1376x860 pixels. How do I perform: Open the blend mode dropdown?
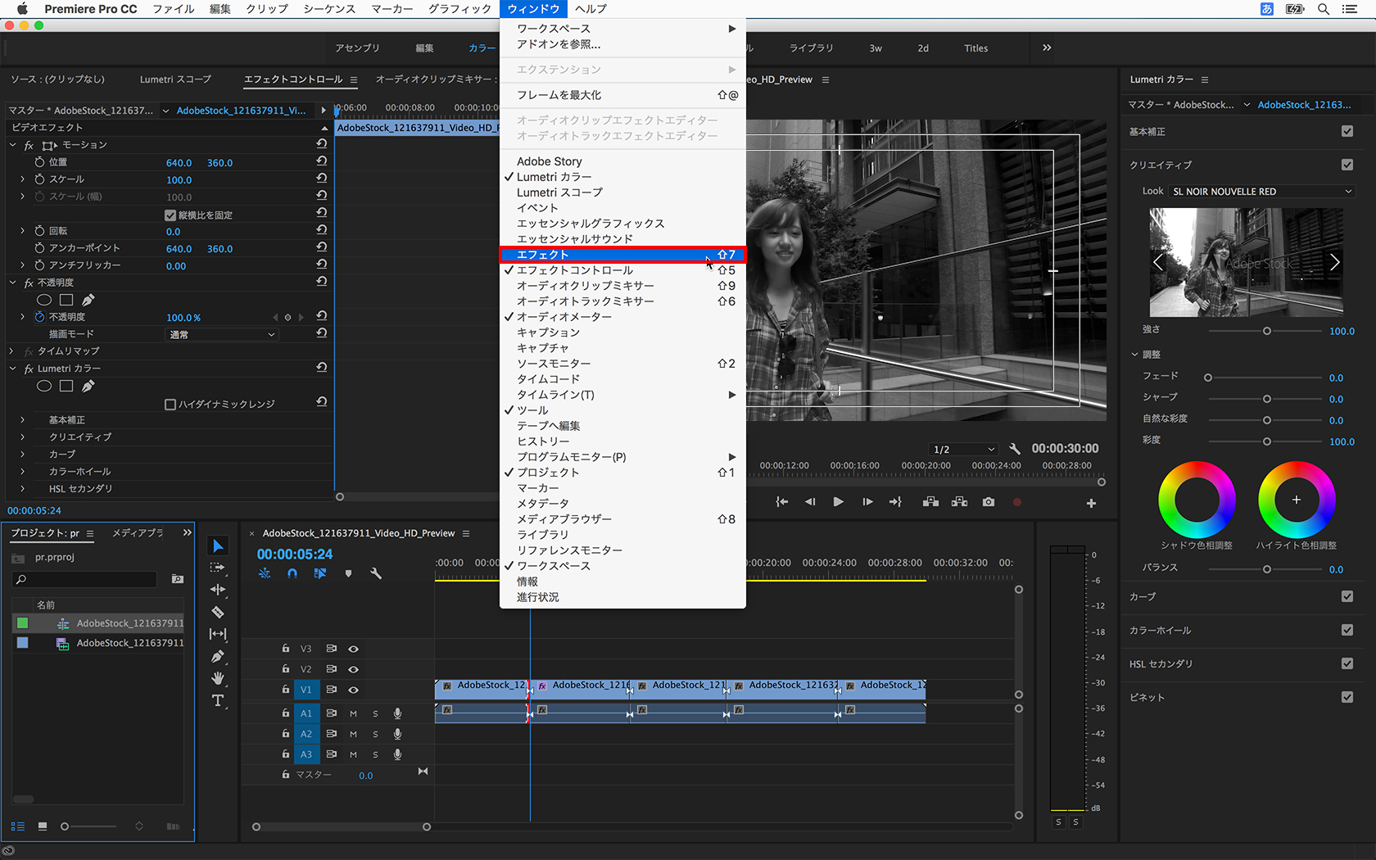pos(222,334)
